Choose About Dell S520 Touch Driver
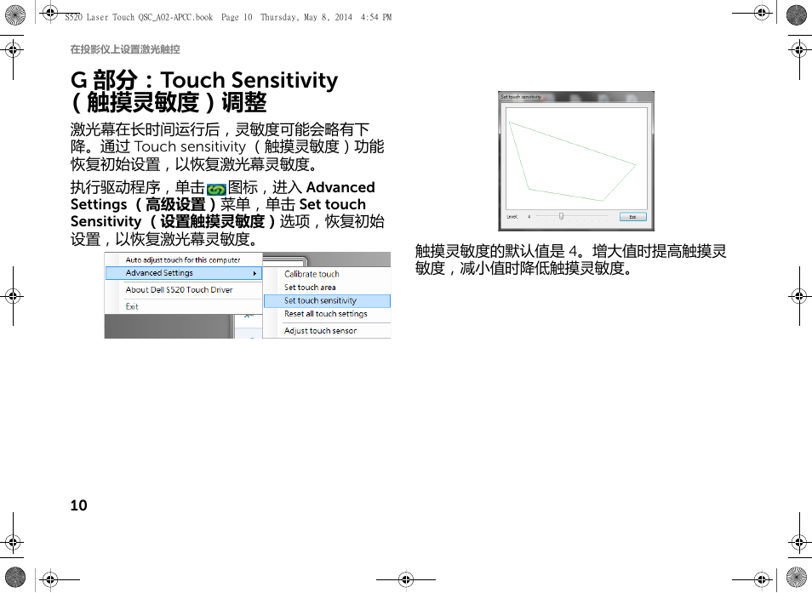Screen dimensions: 812x593 point(179,290)
